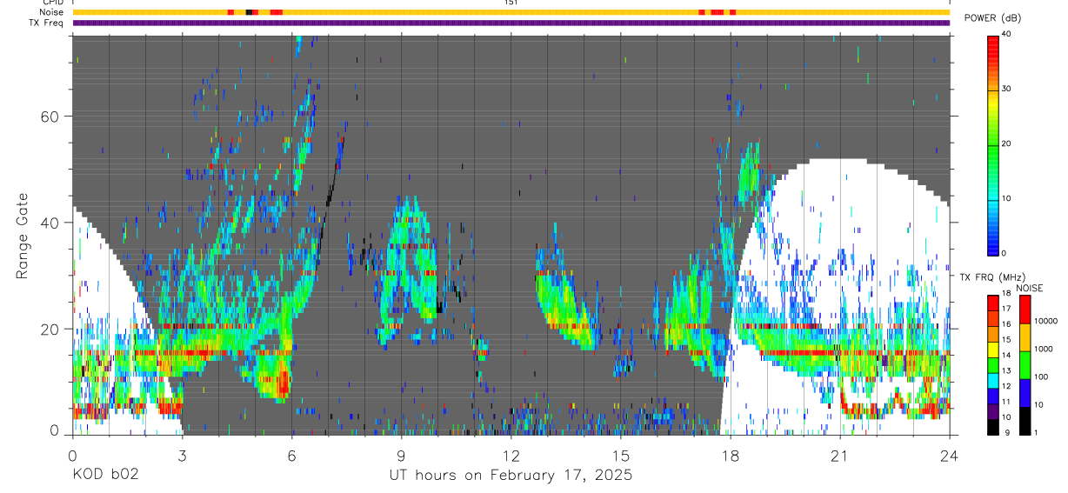1068x493 pixels.
Task: Click x-axis tick label '18'
Action: 731,456
